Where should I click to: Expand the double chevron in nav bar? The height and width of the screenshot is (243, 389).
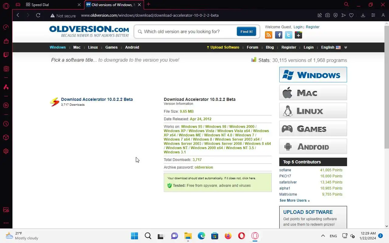pos(346,47)
